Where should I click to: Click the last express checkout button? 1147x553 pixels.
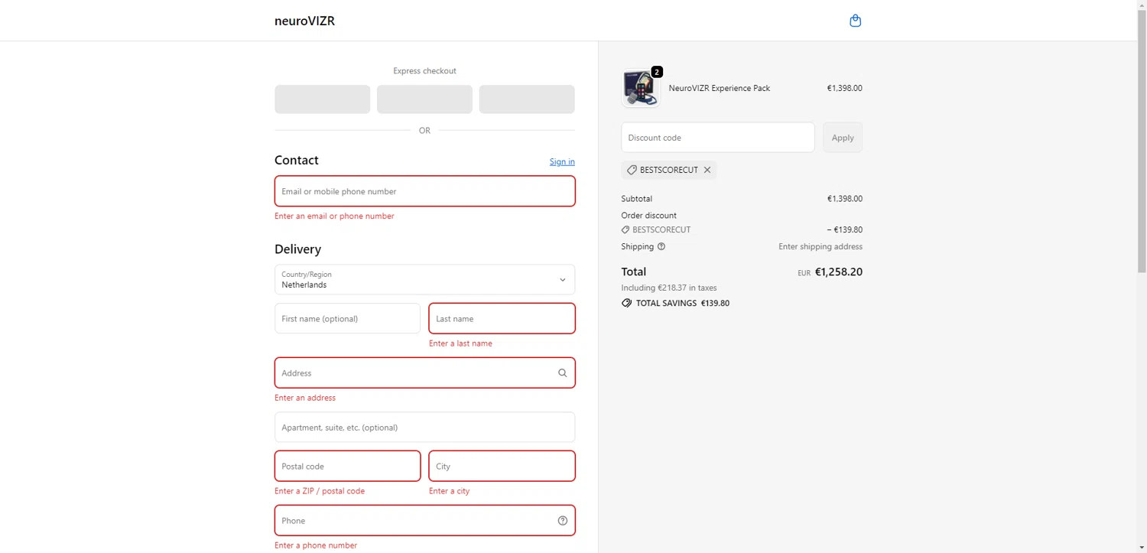pos(527,99)
